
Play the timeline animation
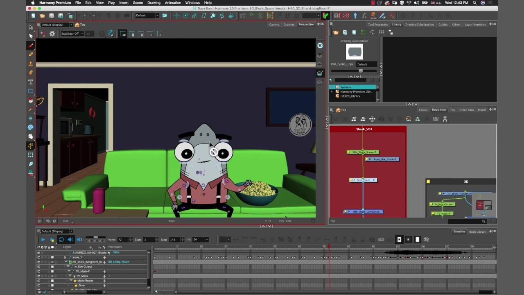click(43, 239)
